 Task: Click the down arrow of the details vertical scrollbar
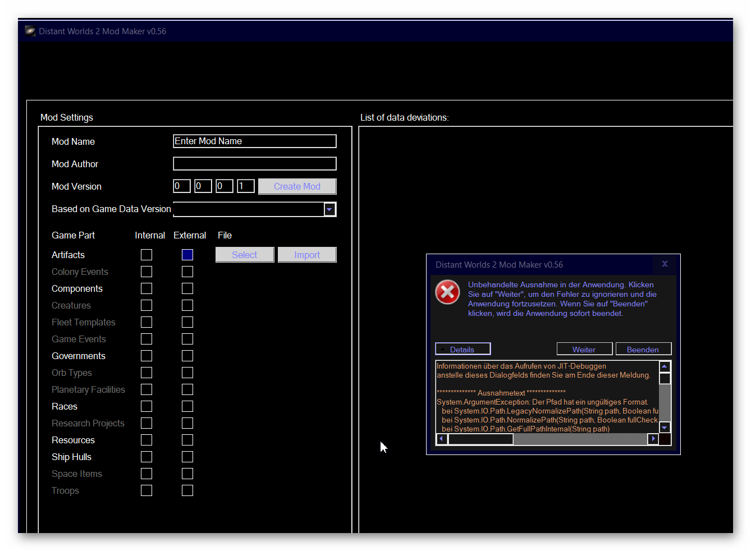(x=665, y=428)
